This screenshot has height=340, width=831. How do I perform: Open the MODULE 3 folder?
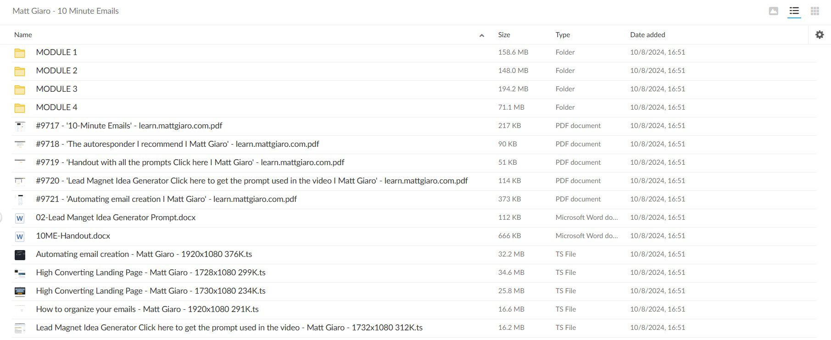pyautogui.click(x=56, y=89)
